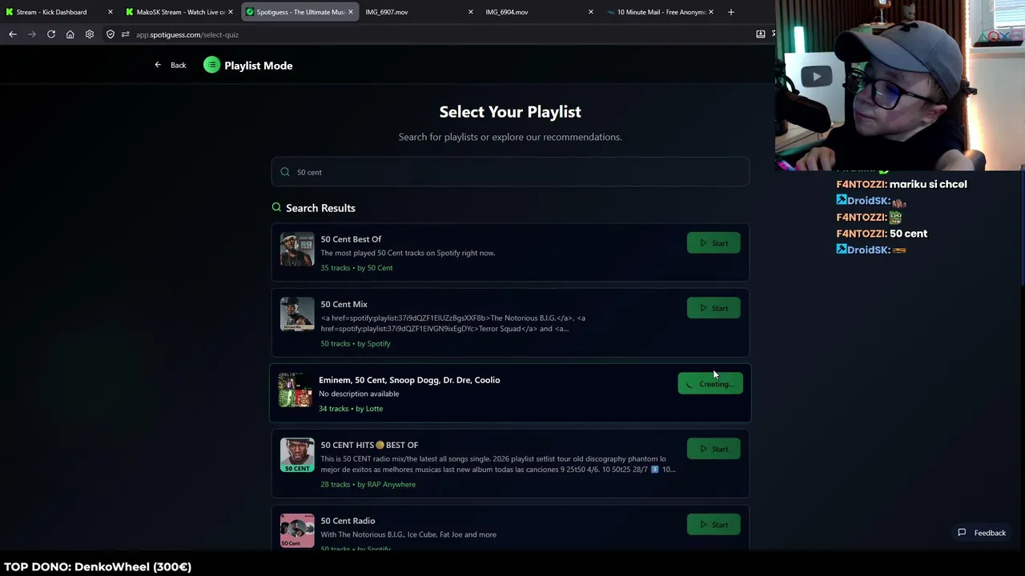This screenshot has height=576, width=1025.
Task: Open 50 Cent Mix cover thumbnail
Action: tap(297, 314)
